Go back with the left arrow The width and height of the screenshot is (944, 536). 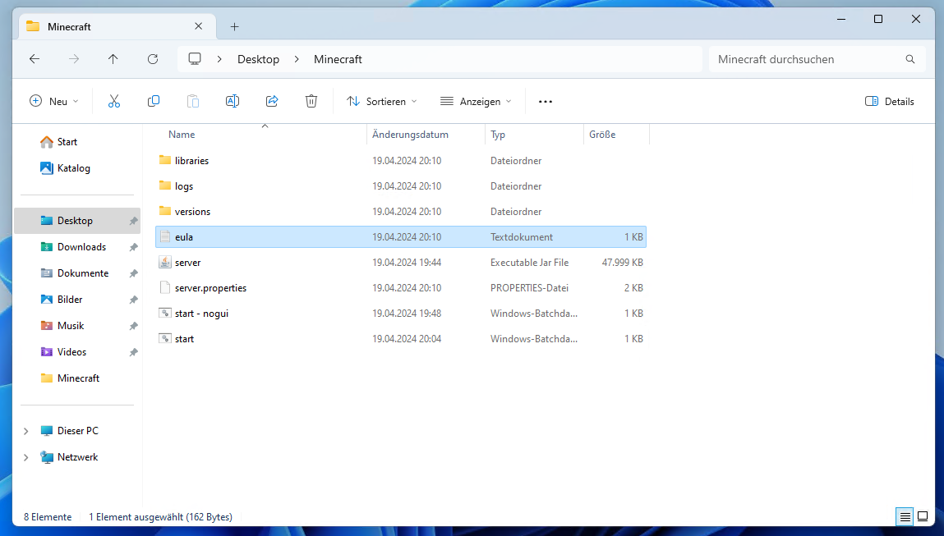(35, 59)
